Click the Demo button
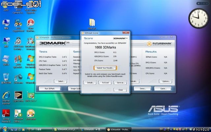The image size is (211, 132). click(142, 88)
